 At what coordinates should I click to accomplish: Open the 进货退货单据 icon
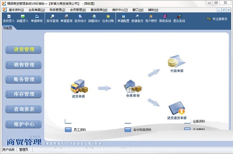[177, 108]
